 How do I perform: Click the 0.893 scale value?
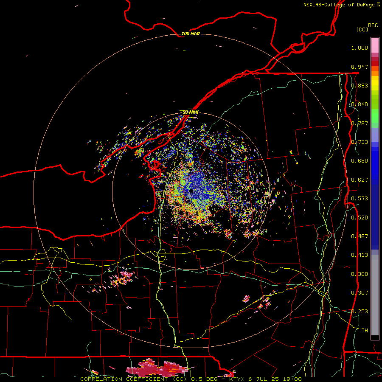pos(360,85)
